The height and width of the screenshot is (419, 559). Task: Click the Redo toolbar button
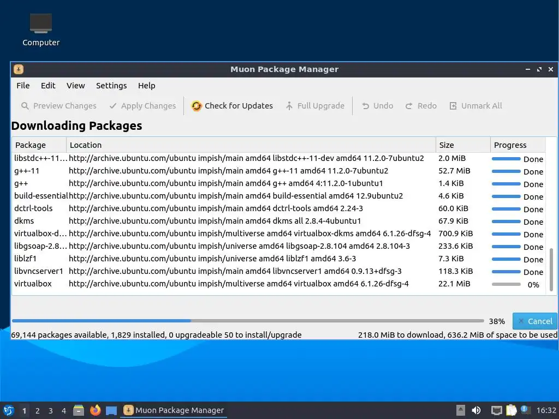click(x=421, y=106)
